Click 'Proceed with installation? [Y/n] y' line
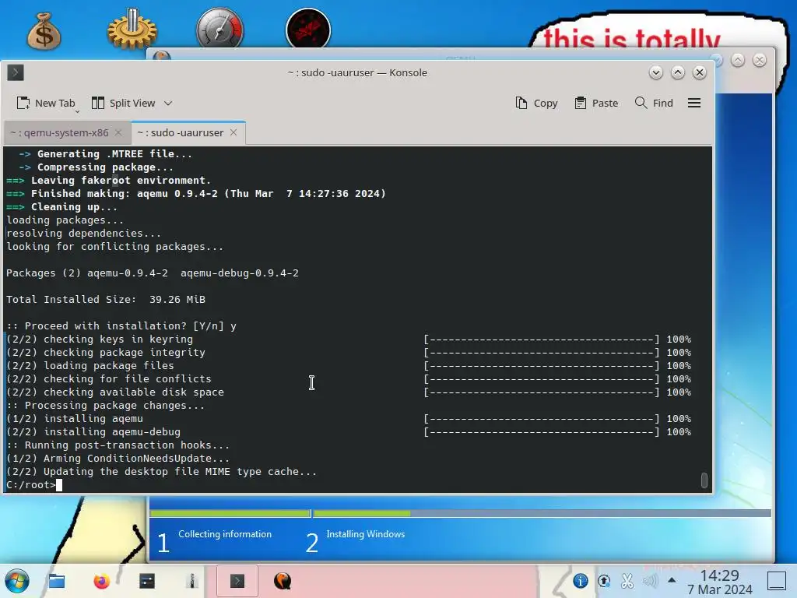This screenshot has width=797, height=598. [121, 326]
